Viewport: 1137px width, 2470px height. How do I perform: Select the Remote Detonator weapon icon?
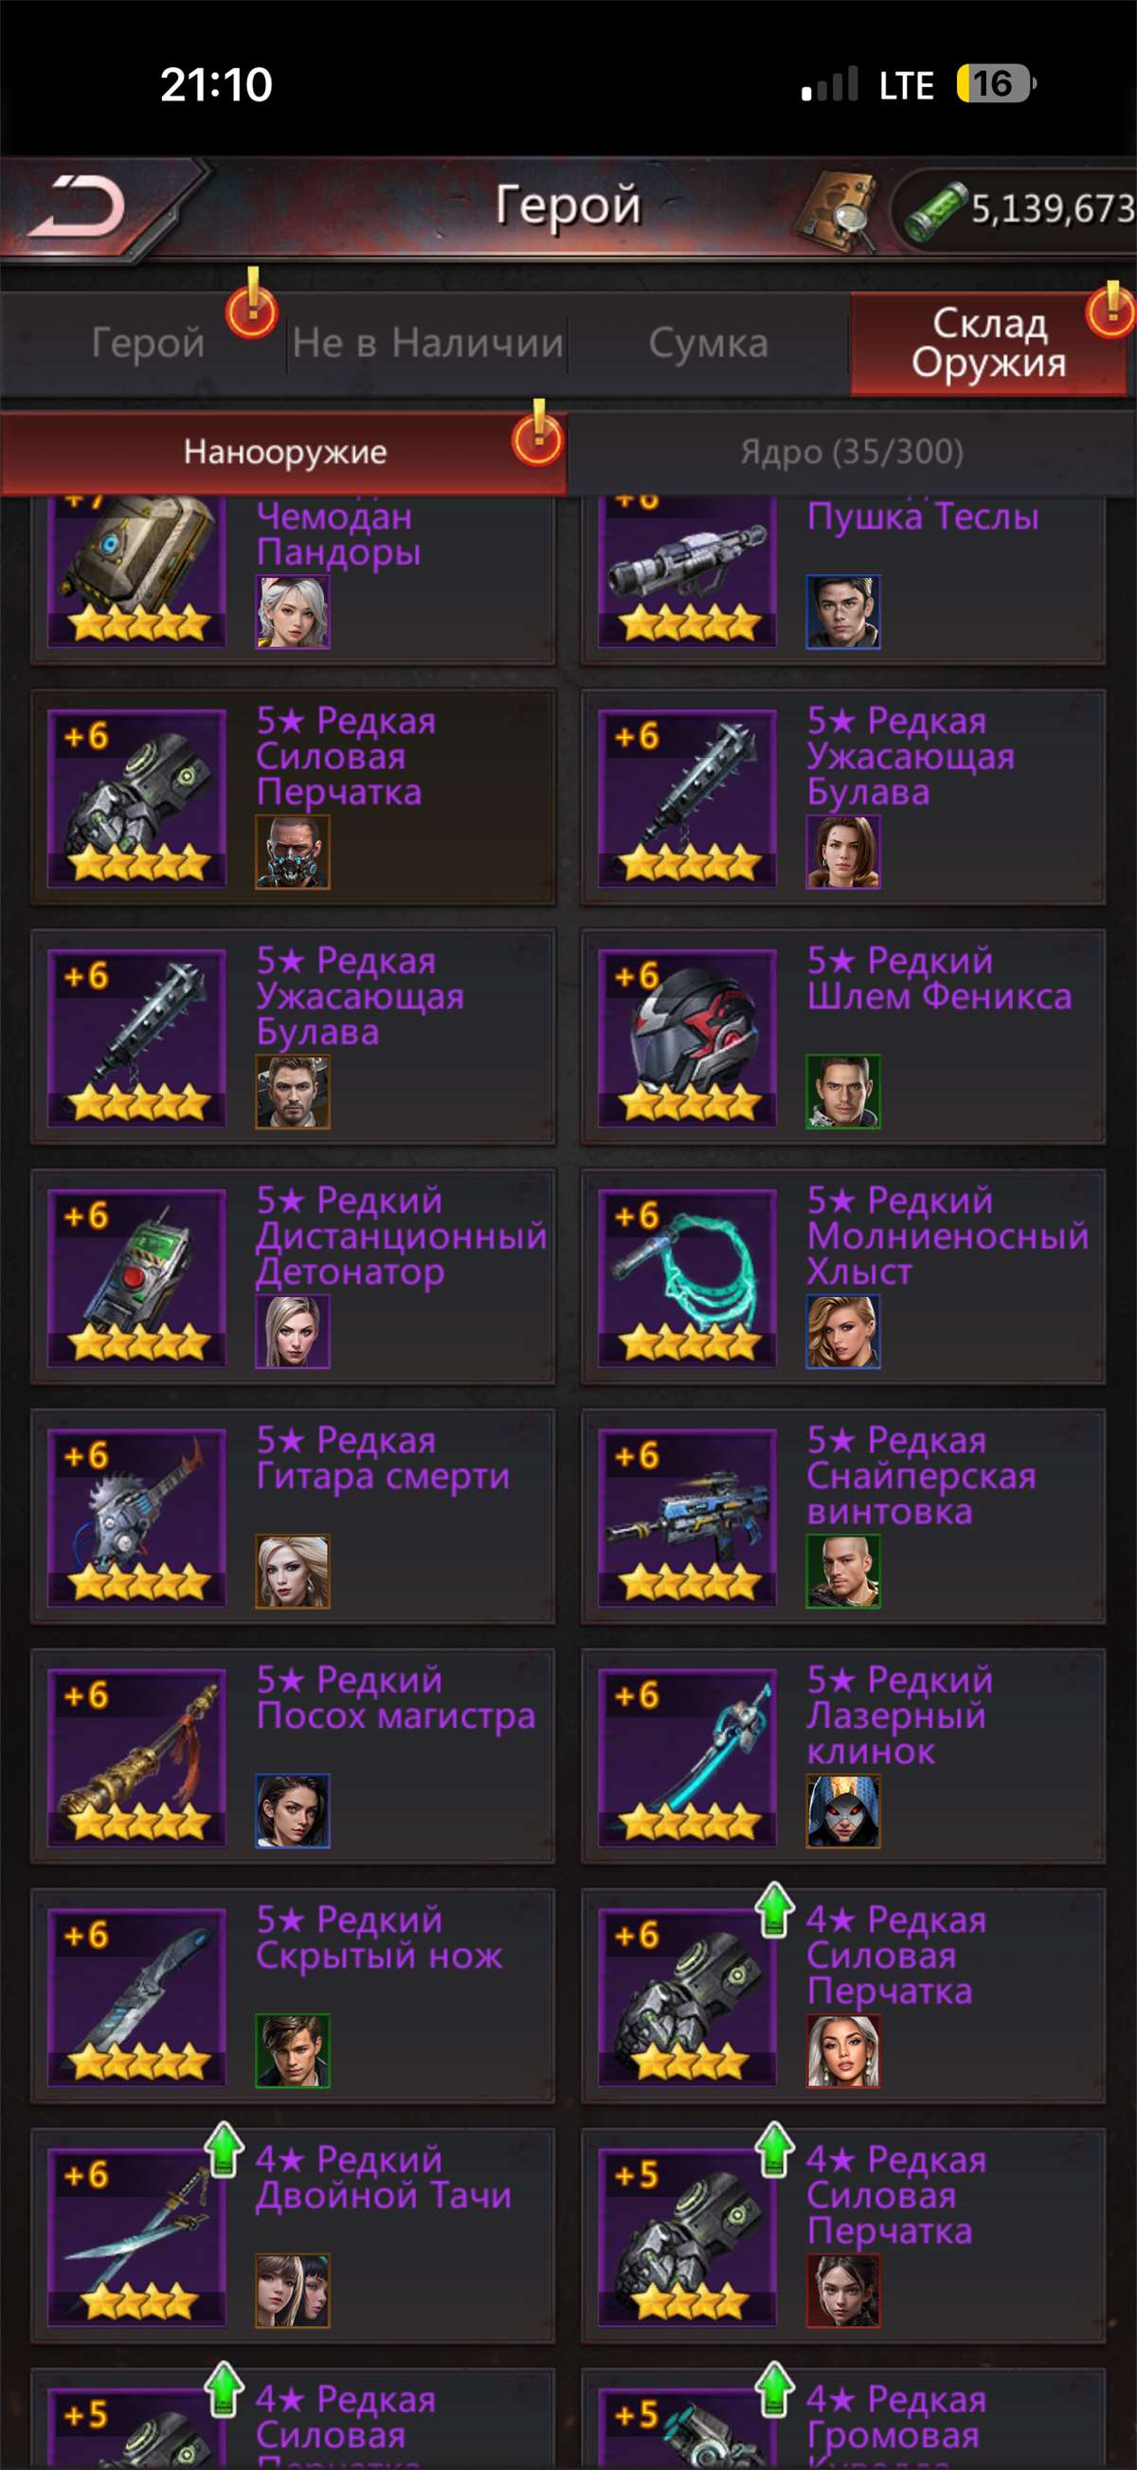(x=136, y=1276)
